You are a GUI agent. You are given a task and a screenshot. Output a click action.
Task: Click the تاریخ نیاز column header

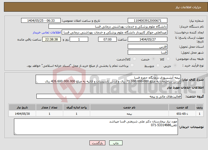pyautogui.click(x=22, y=107)
